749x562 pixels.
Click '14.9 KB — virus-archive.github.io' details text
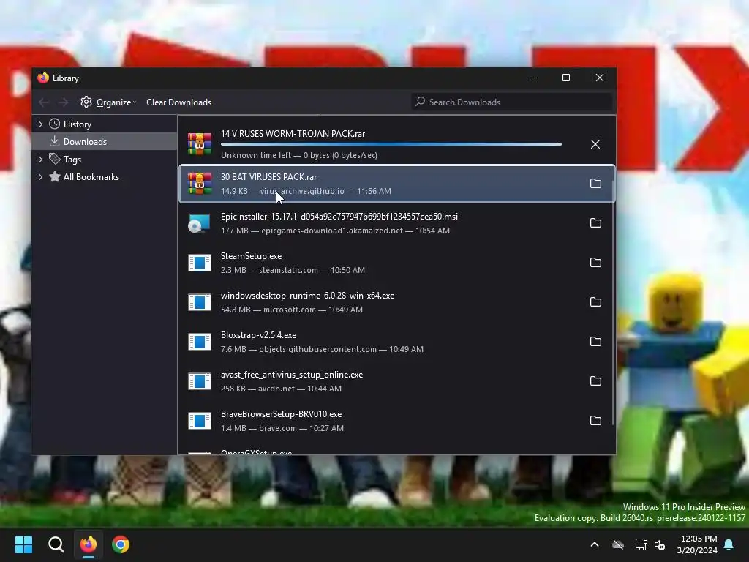[306, 191]
